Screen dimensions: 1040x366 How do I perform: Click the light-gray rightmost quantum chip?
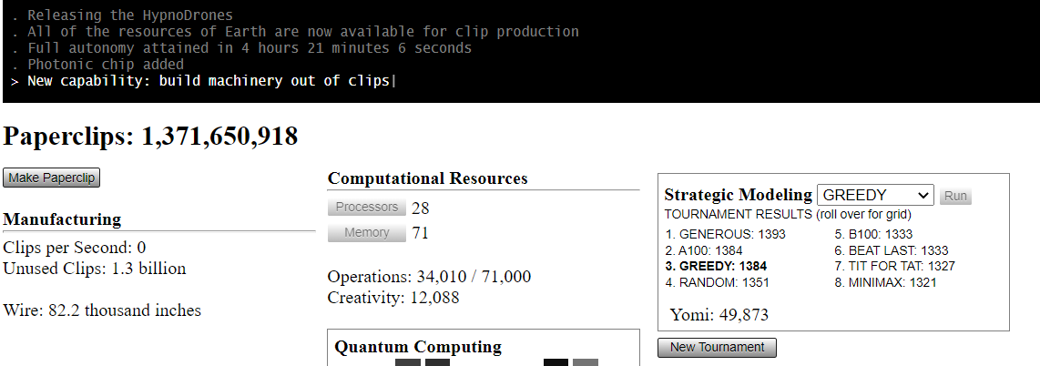click(586, 362)
